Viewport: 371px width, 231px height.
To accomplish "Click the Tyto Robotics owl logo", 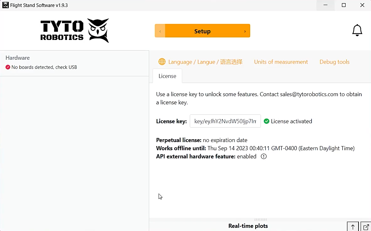I will pyautogui.click(x=98, y=30).
